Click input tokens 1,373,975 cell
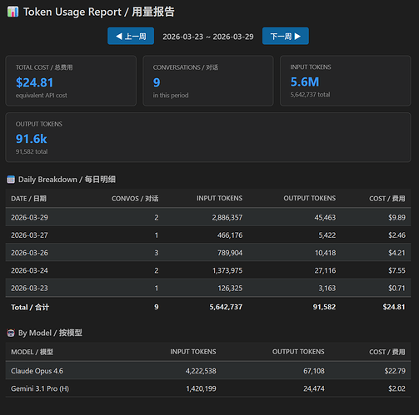Image resolution: width=419 pixels, height=415 pixels. tap(227, 270)
